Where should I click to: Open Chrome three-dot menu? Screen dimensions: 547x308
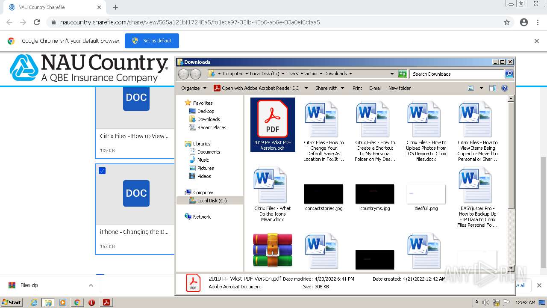click(538, 22)
